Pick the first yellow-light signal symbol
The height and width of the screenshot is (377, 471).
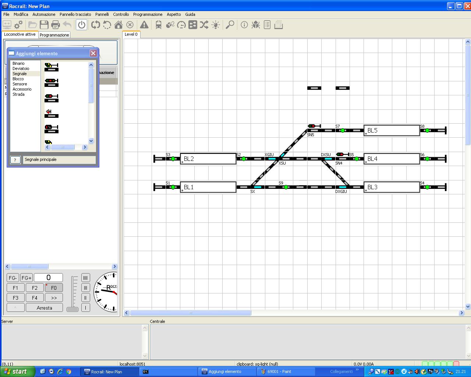(x=52, y=67)
